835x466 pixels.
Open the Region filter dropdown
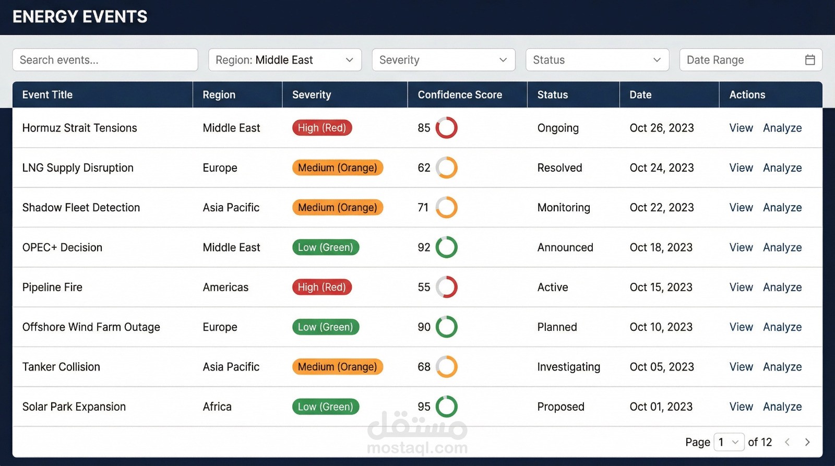click(x=285, y=60)
